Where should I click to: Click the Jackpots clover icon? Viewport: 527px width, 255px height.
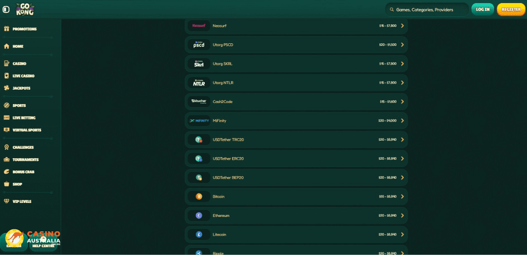[x=6, y=88]
